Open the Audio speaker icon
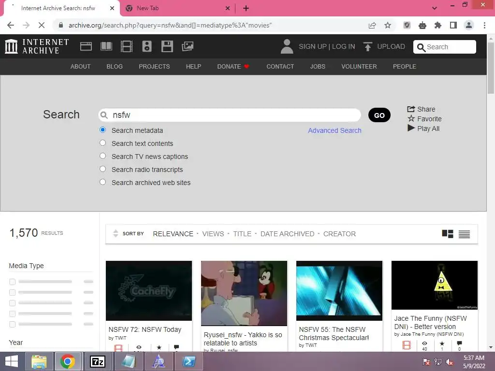 (147, 46)
